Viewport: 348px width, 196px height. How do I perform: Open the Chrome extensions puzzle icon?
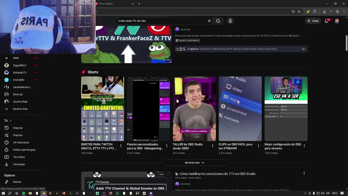pos(315,11)
